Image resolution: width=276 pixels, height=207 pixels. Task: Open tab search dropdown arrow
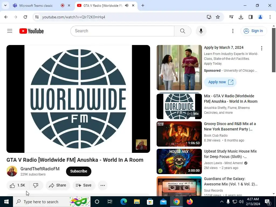coord(5,5)
